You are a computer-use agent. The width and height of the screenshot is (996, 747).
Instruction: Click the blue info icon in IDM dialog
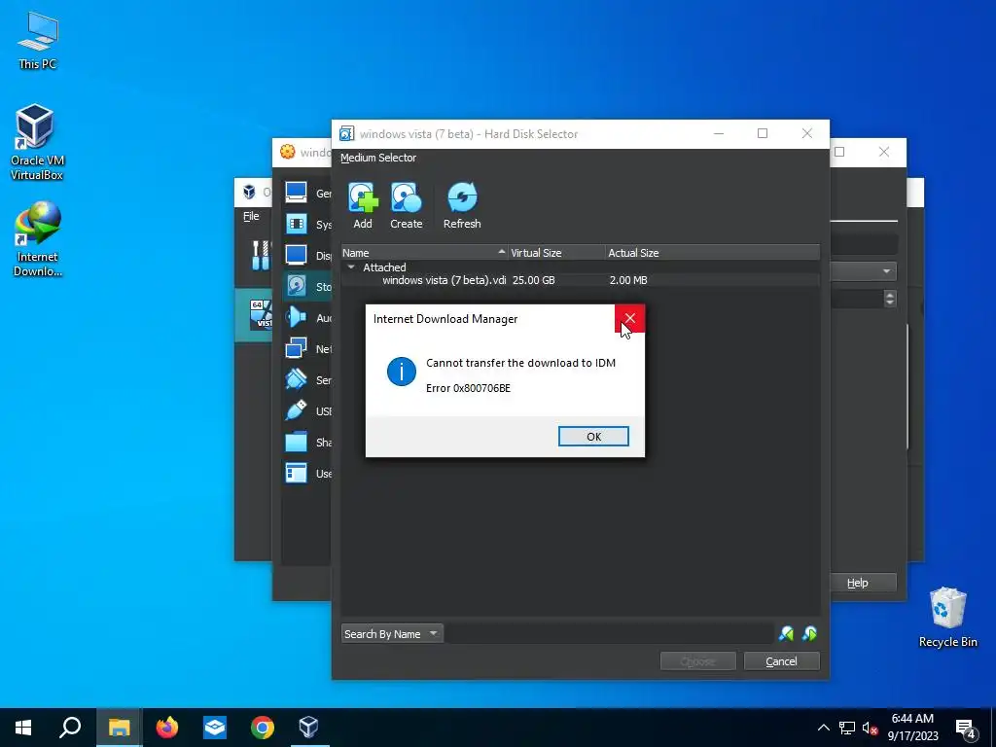(402, 371)
